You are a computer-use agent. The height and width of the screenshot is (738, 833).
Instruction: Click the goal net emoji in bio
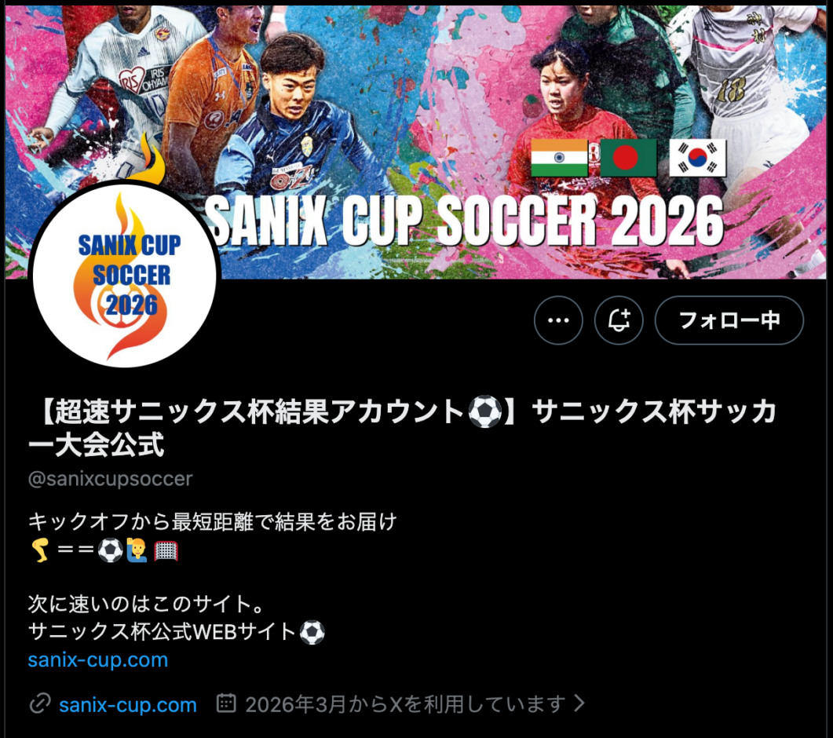(x=166, y=550)
